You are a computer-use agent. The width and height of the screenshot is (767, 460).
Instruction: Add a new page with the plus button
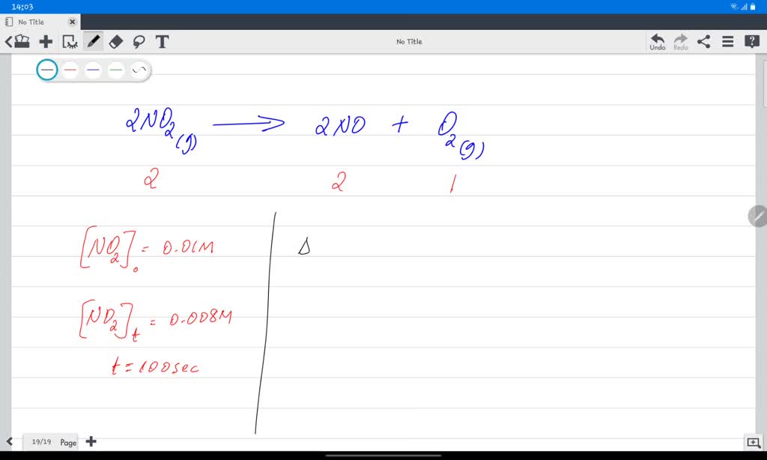pos(91,442)
